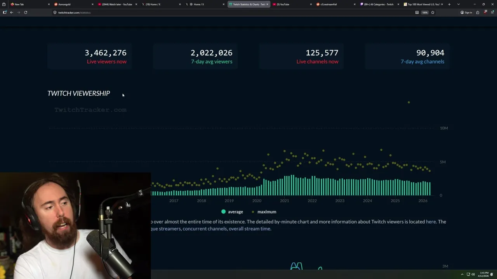
Task: Close the (5) YouTube tab
Action: click(311, 4)
